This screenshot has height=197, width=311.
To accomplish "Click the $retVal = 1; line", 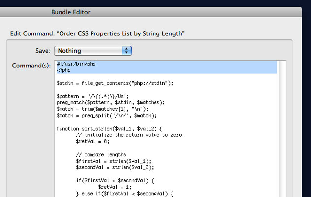I will tap(116, 187).
